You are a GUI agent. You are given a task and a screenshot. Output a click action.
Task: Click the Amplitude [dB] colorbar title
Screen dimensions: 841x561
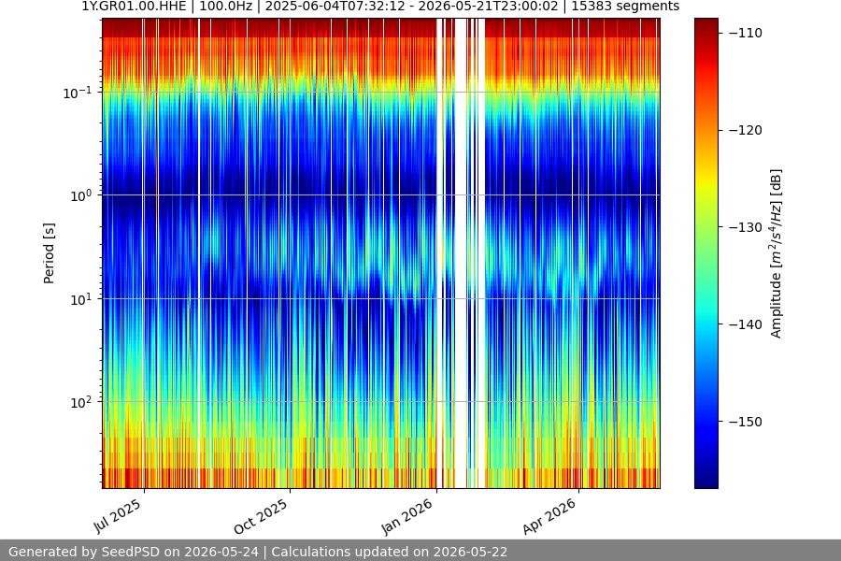[x=777, y=253]
